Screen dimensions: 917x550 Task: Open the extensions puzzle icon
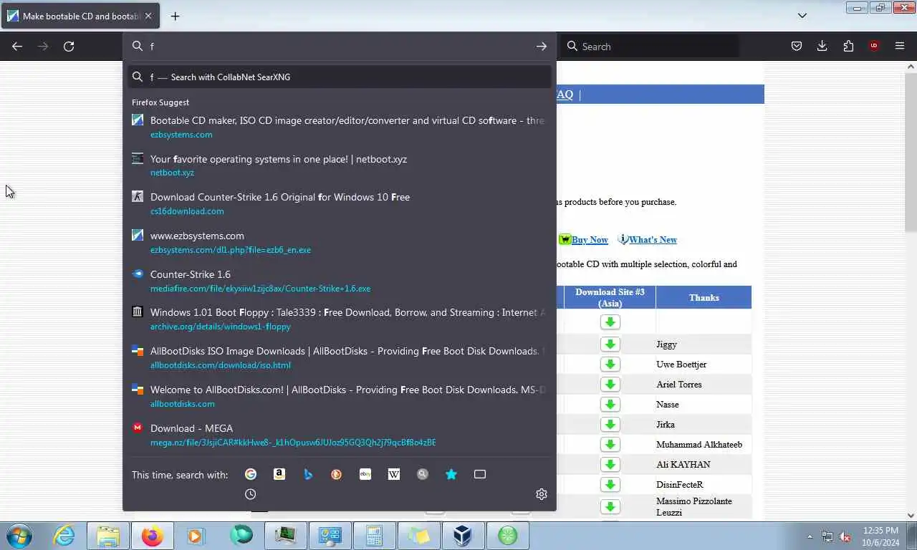tap(848, 46)
